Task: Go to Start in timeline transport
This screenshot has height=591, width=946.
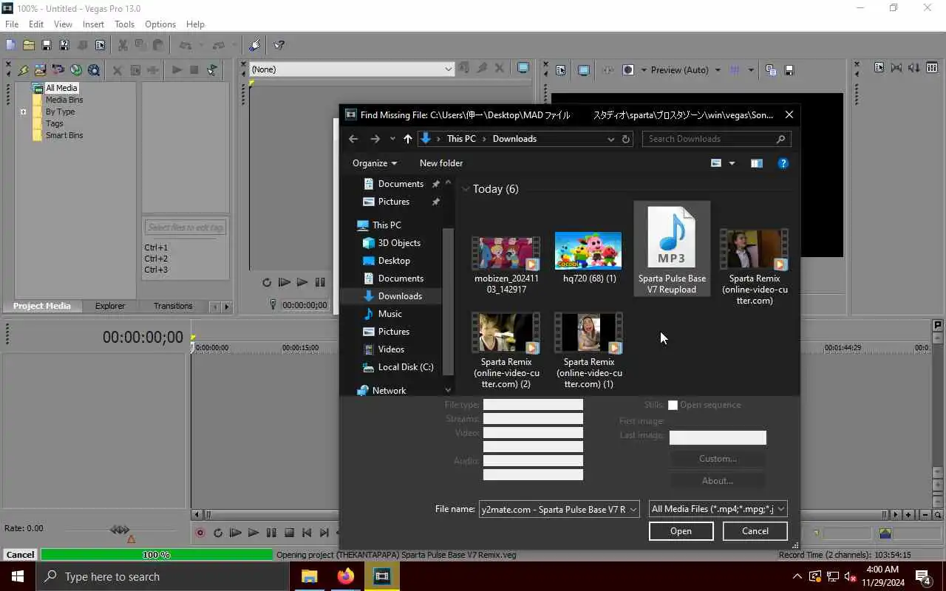Action: 307,533
